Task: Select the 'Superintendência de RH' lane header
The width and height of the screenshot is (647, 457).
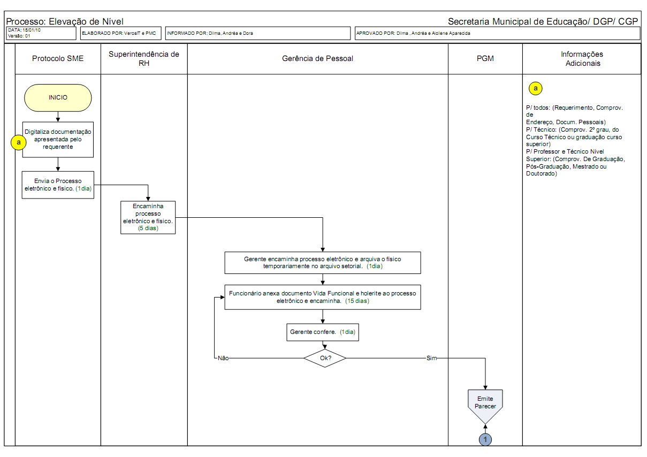Action: (144, 58)
